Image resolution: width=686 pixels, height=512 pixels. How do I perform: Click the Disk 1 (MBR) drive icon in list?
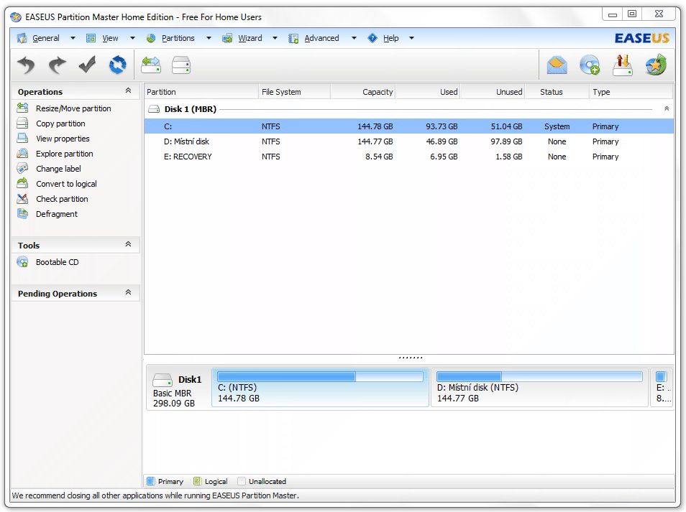tap(154, 108)
